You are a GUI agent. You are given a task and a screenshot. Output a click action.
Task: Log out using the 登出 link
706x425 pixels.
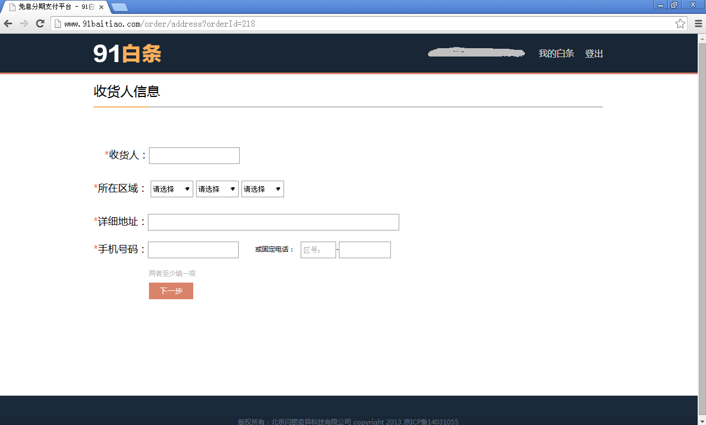coord(594,54)
